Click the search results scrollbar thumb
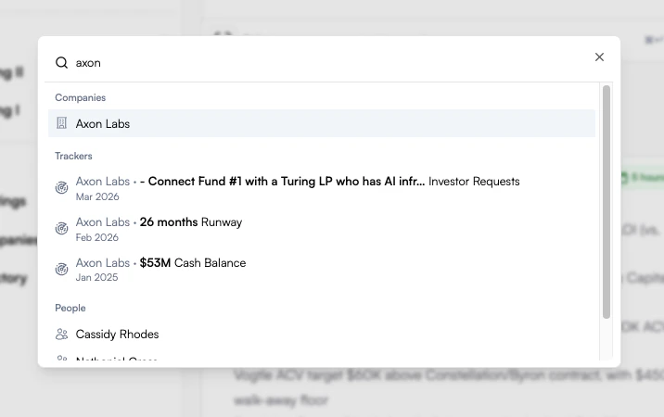Image resolution: width=664 pixels, height=417 pixels. tap(607, 202)
